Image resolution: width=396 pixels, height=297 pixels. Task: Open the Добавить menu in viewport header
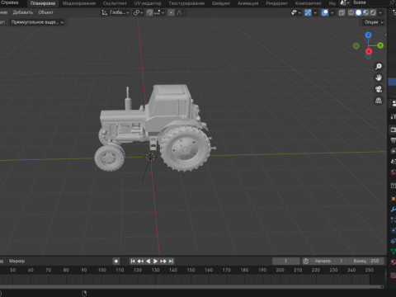pos(23,12)
